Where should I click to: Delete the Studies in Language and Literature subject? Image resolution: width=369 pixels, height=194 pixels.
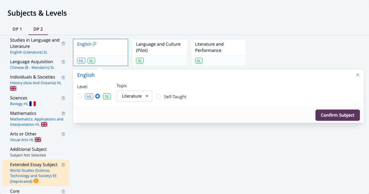(63, 43)
